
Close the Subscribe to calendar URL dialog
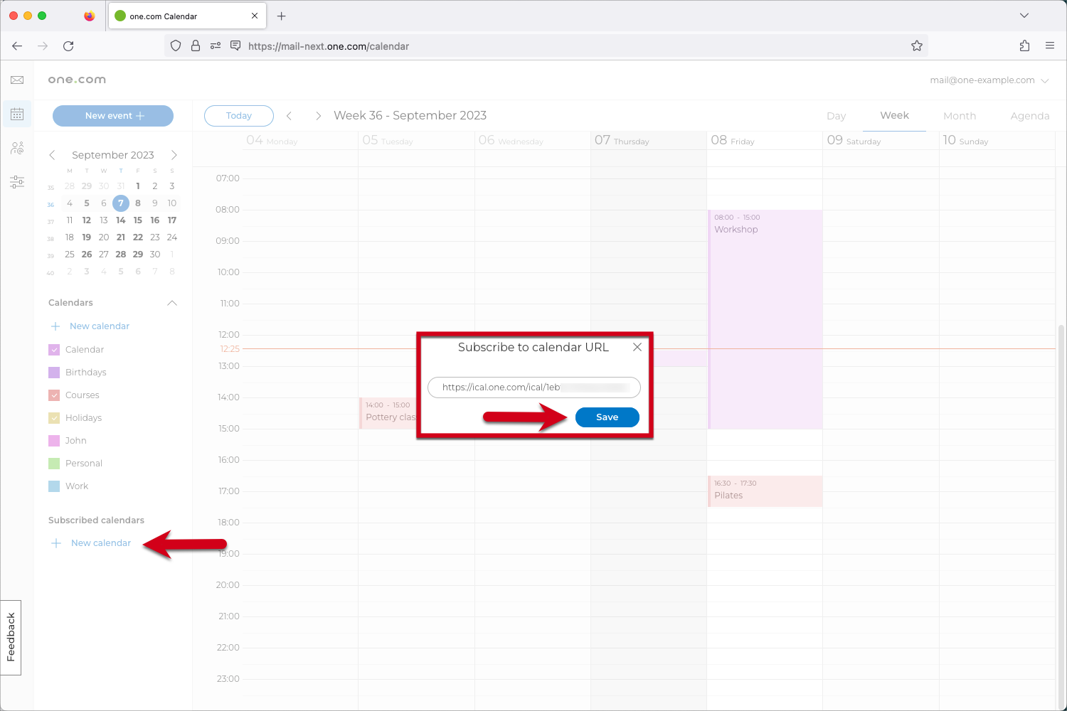click(637, 347)
